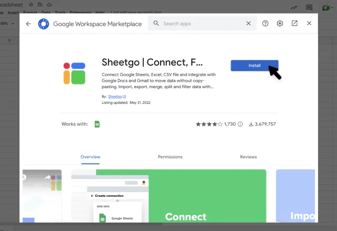Install the Sheetgo add-on
This screenshot has height=231, width=337.
click(x=254, y=66)
